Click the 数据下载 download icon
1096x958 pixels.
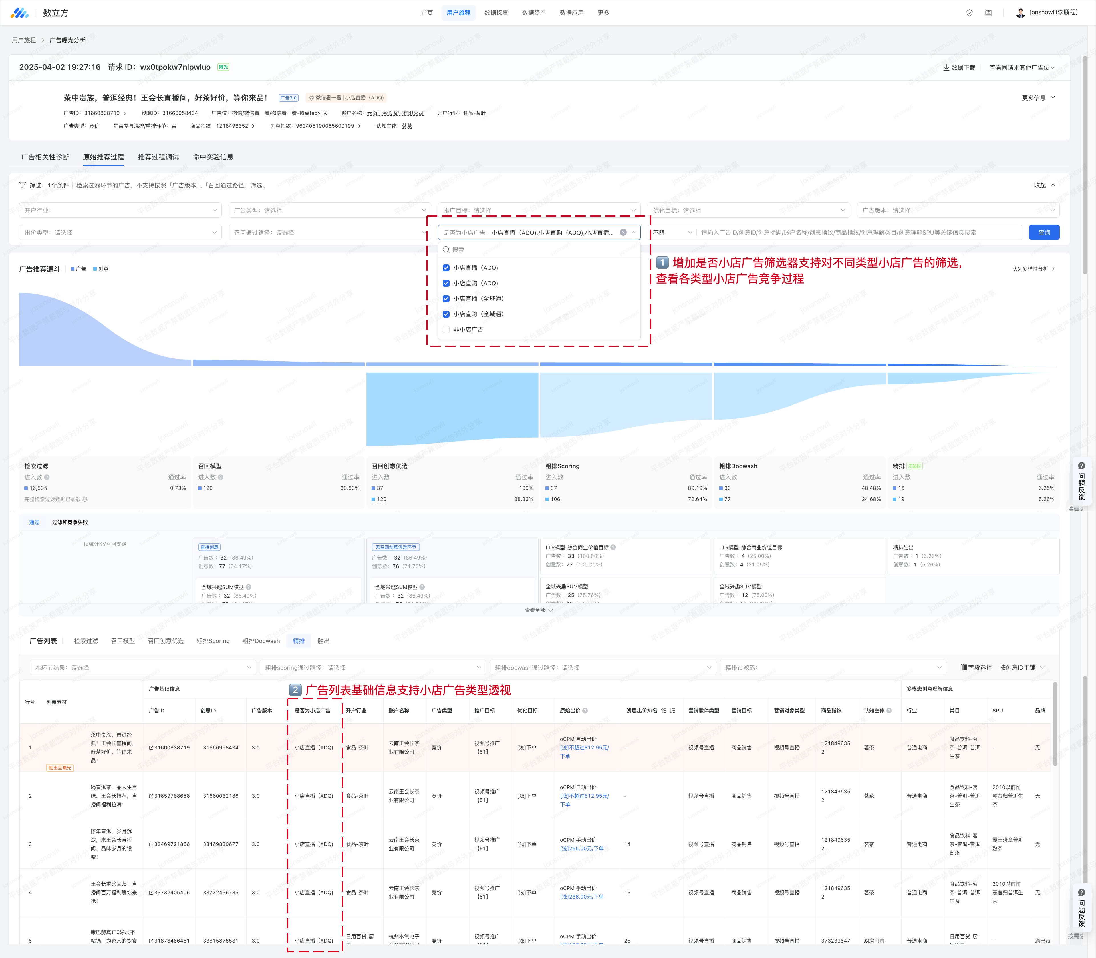946,67
